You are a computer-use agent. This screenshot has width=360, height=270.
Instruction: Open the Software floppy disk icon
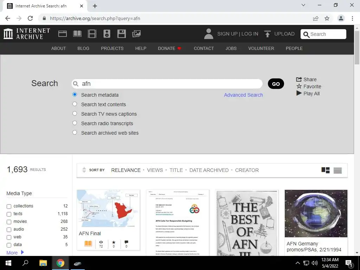(121, 34)
